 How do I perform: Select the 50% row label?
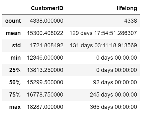15,82
